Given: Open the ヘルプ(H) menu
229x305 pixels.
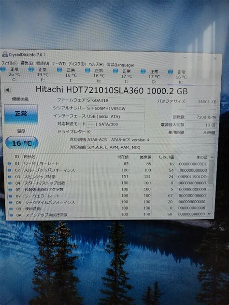Looking at the screenshot, I should coord(96,64).
